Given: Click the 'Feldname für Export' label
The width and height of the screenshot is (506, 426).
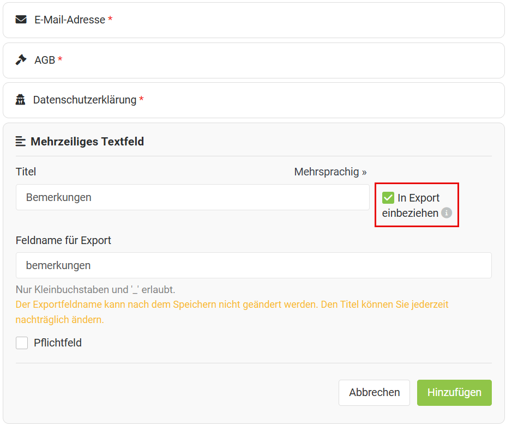Looking at the screenshot, I should (x=63, y=240).
